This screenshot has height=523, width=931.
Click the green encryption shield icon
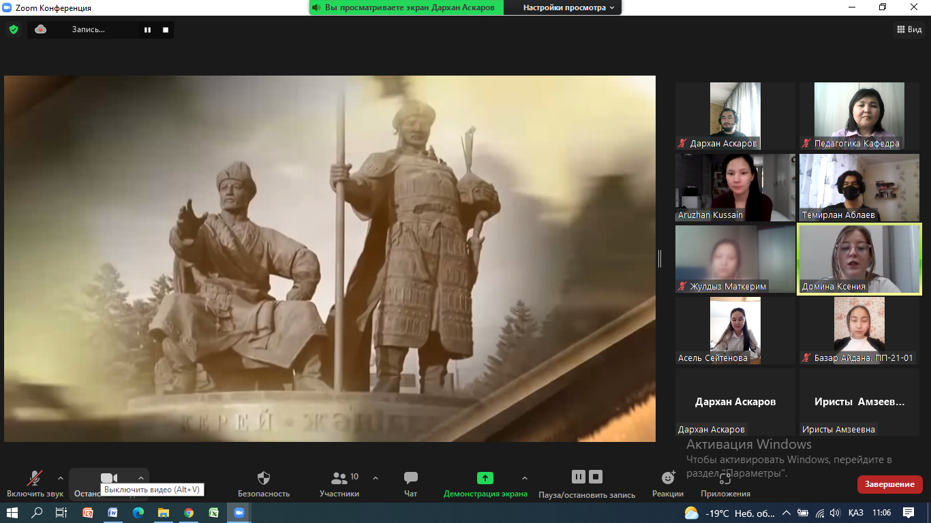(13, 29)
